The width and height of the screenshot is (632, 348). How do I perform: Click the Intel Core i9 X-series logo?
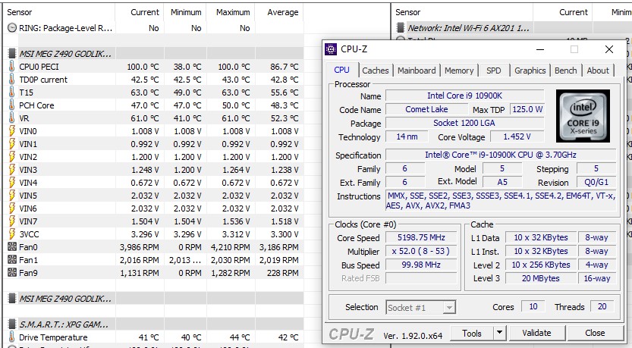point(583,116)
